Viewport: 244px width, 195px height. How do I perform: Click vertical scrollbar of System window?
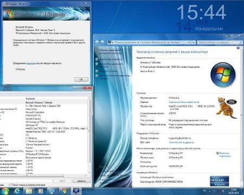[241, 115]
